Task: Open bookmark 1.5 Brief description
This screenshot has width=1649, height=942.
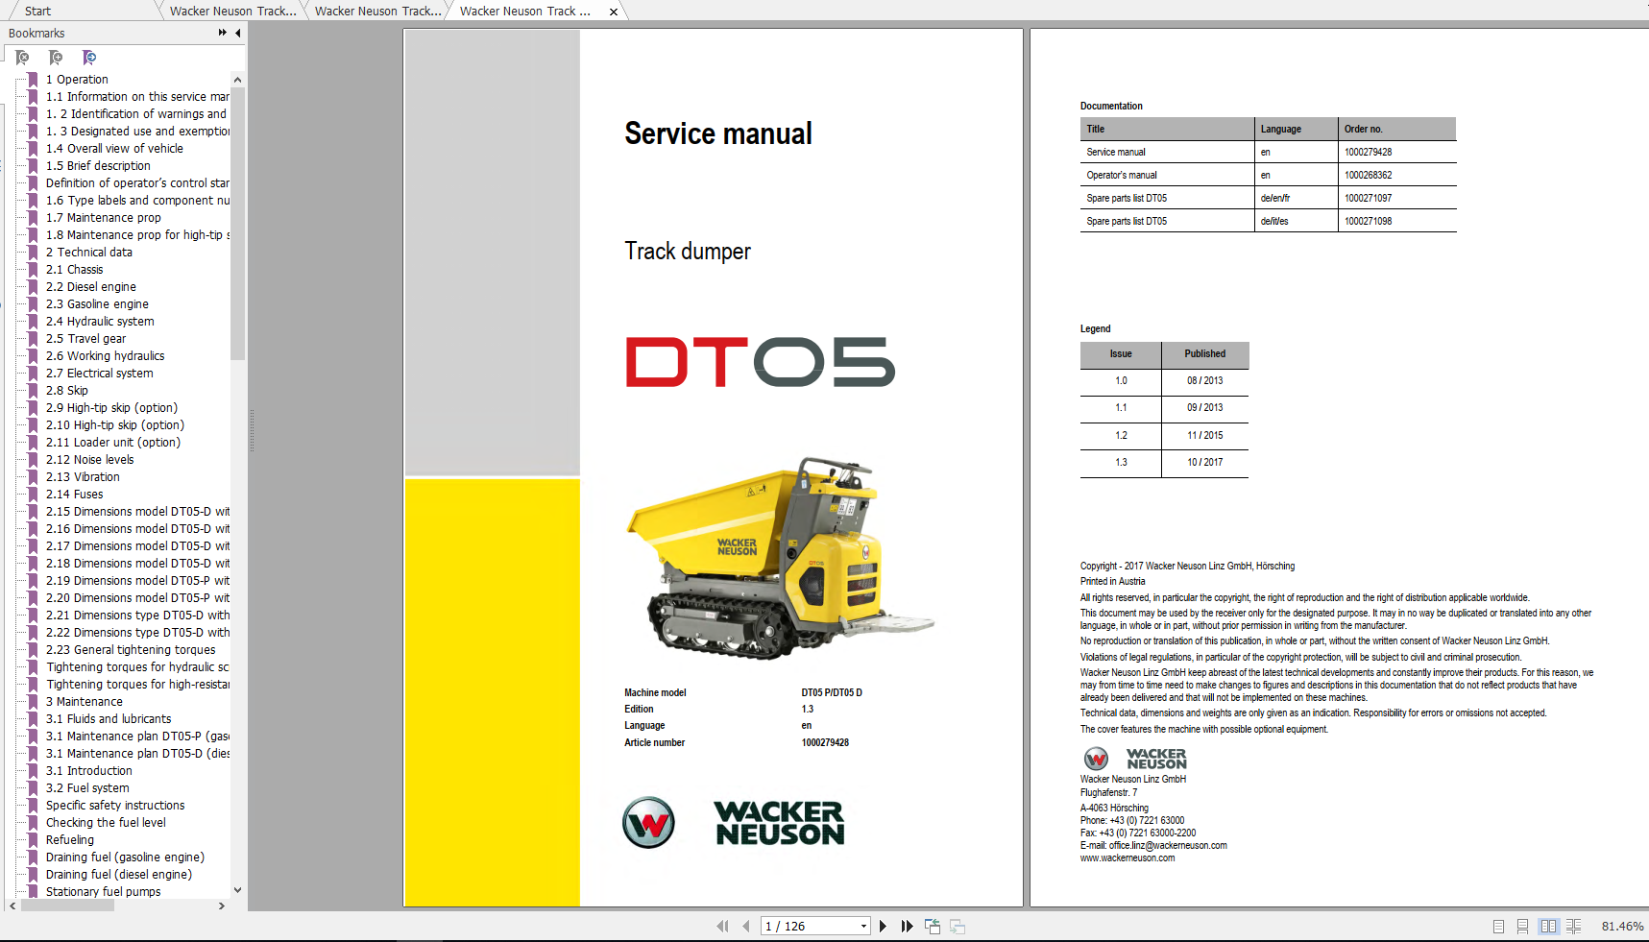Action: coord(98,166)
